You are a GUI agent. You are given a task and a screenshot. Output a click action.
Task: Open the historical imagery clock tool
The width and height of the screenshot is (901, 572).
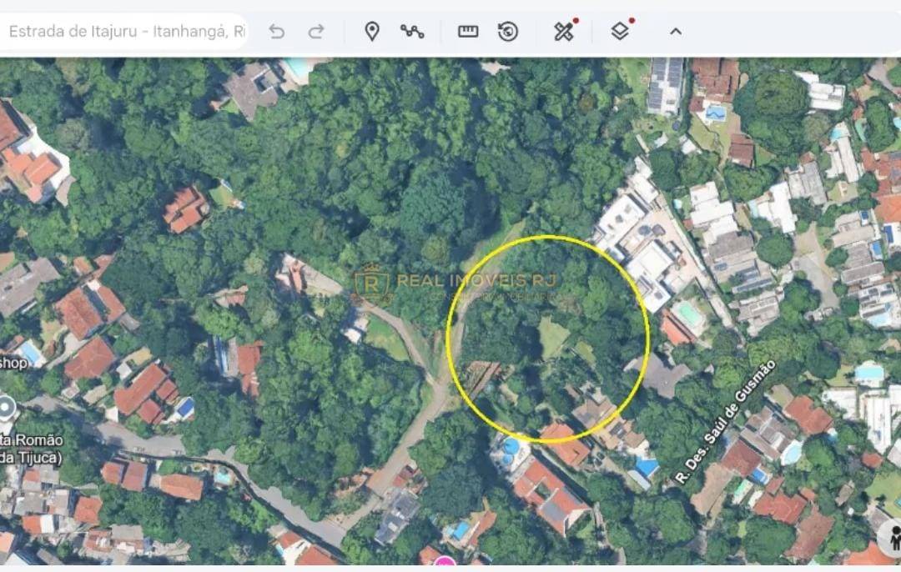507,32
